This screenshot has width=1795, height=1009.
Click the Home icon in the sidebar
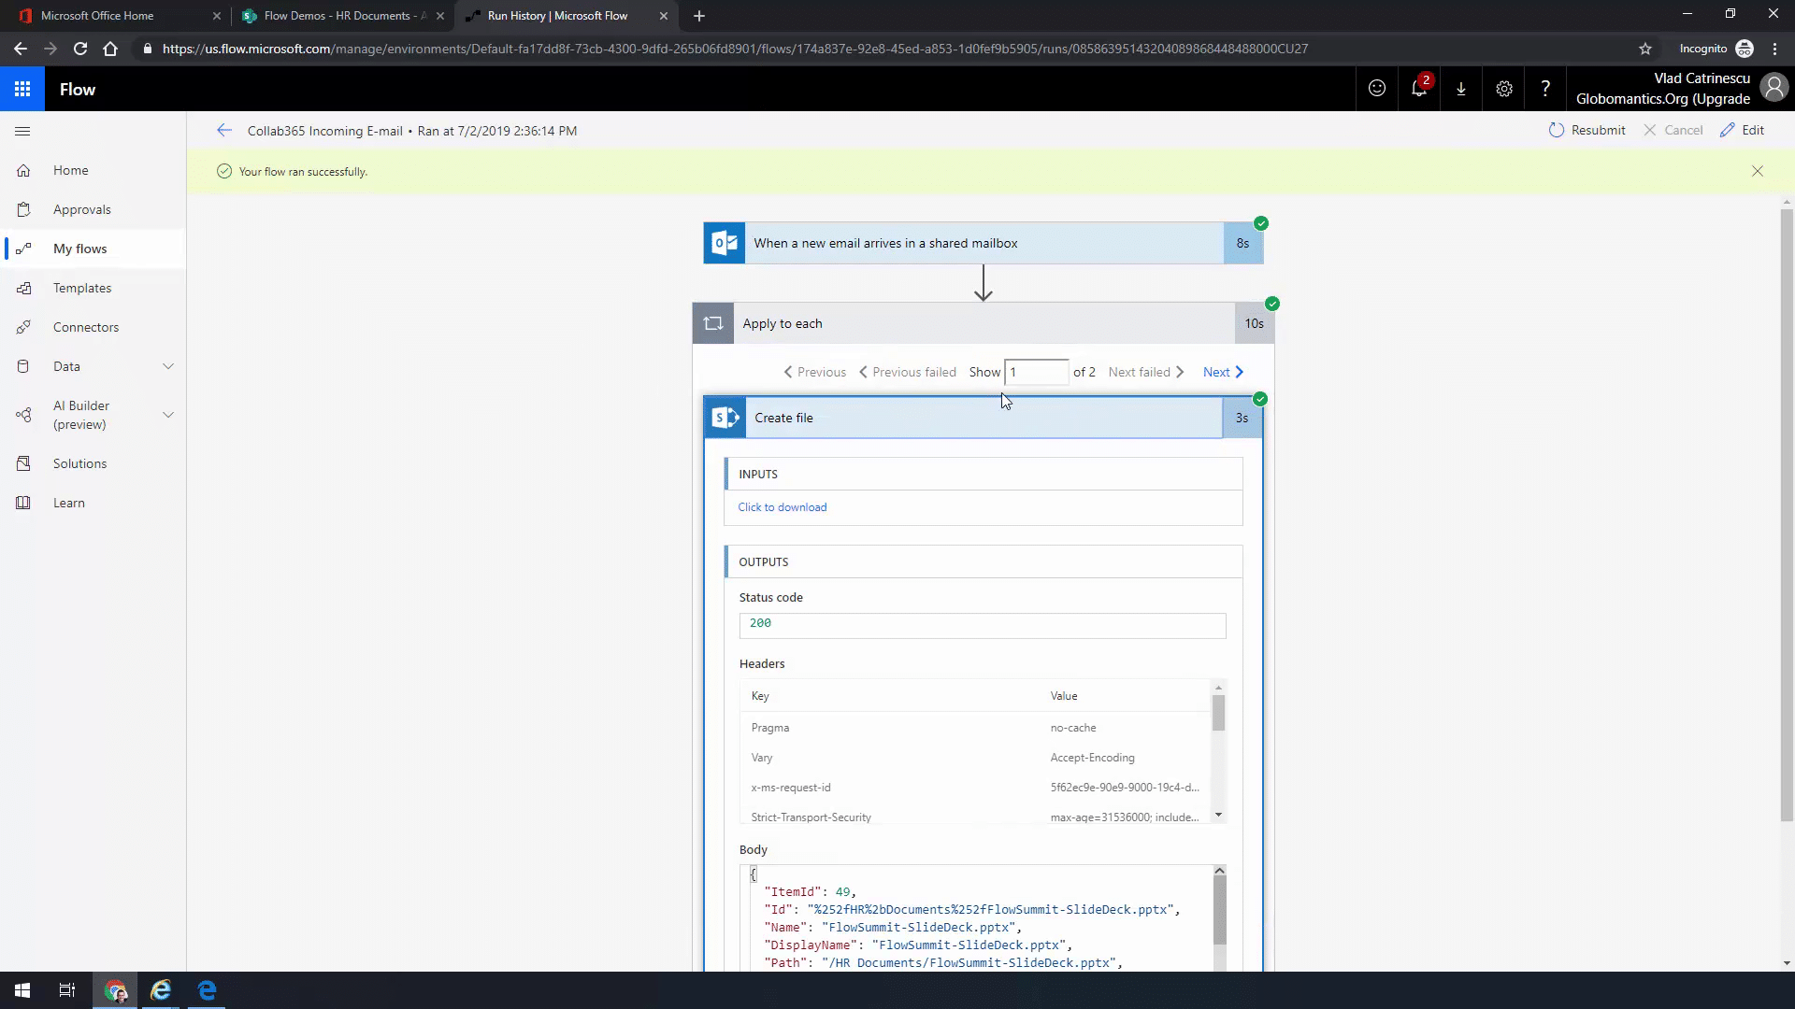click(x=23, y=170)
